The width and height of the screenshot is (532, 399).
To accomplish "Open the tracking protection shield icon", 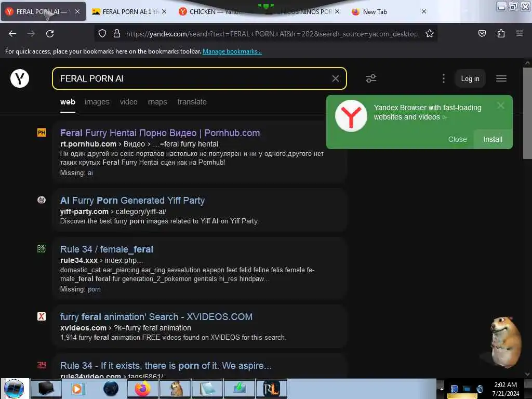I will coord(102,34).
